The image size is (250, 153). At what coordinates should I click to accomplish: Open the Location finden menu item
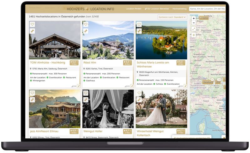click(134, 9)
